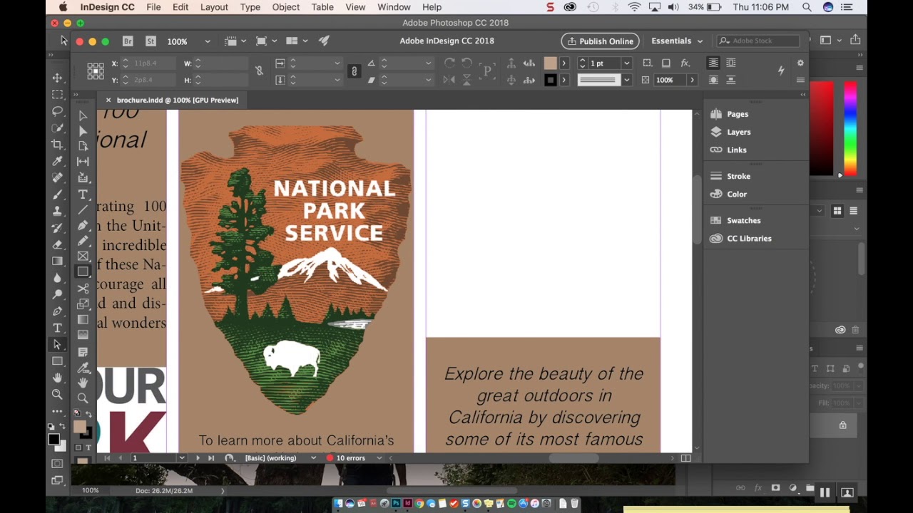
Task: Click the Quick Apply lightning icon
Action: pos(781,71)
